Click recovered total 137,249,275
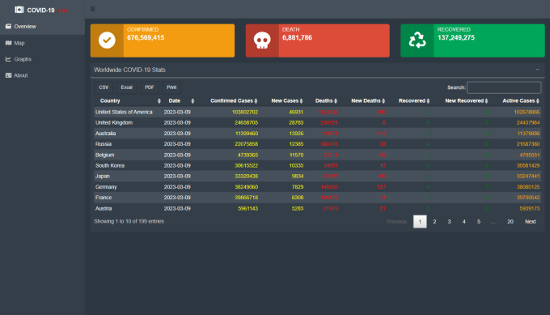 (456, 37)
